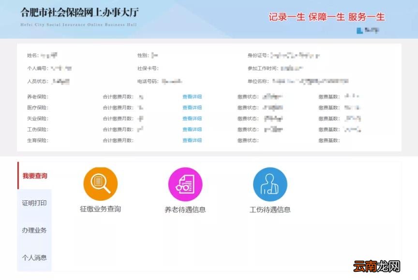
Task: Click the 养老保险: label
Action: [x=38, y=97]
